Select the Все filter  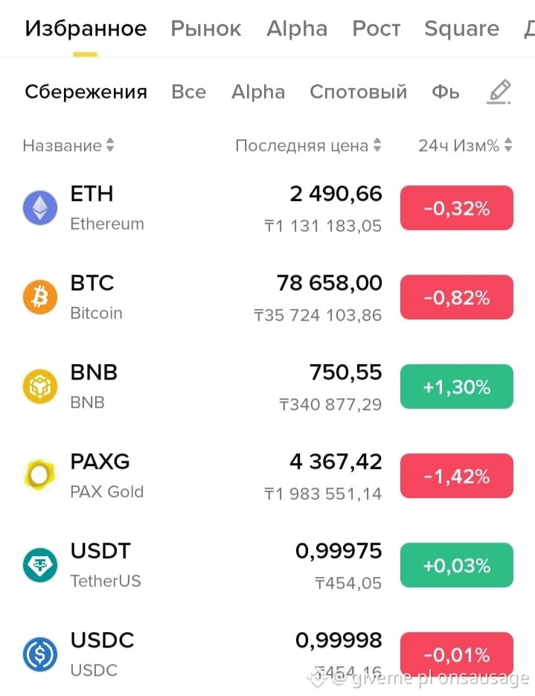[188, 92]
